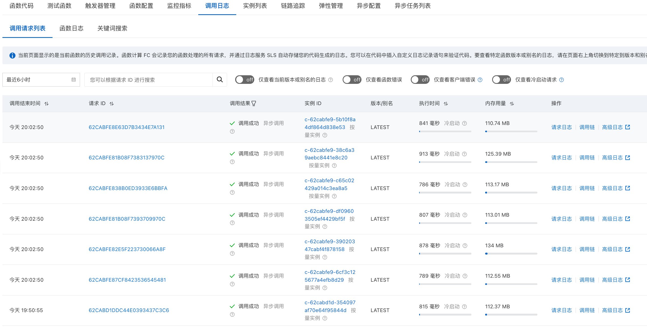Click 异步调用 label in 62CABFE81B08F7383137970C row
647x329 pixels.
[x=273, y=153]
